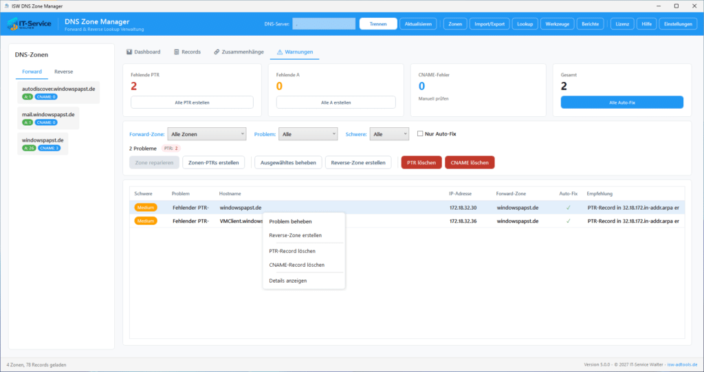
Task: Select autodiscover.windowspapst.de zone
Action: click(x=58, y=93)
